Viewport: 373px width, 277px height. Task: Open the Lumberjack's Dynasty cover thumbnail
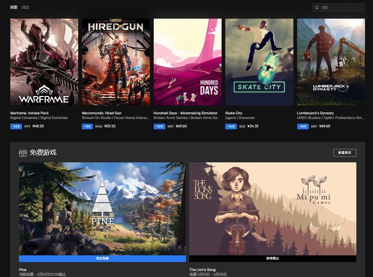[331, 62]
